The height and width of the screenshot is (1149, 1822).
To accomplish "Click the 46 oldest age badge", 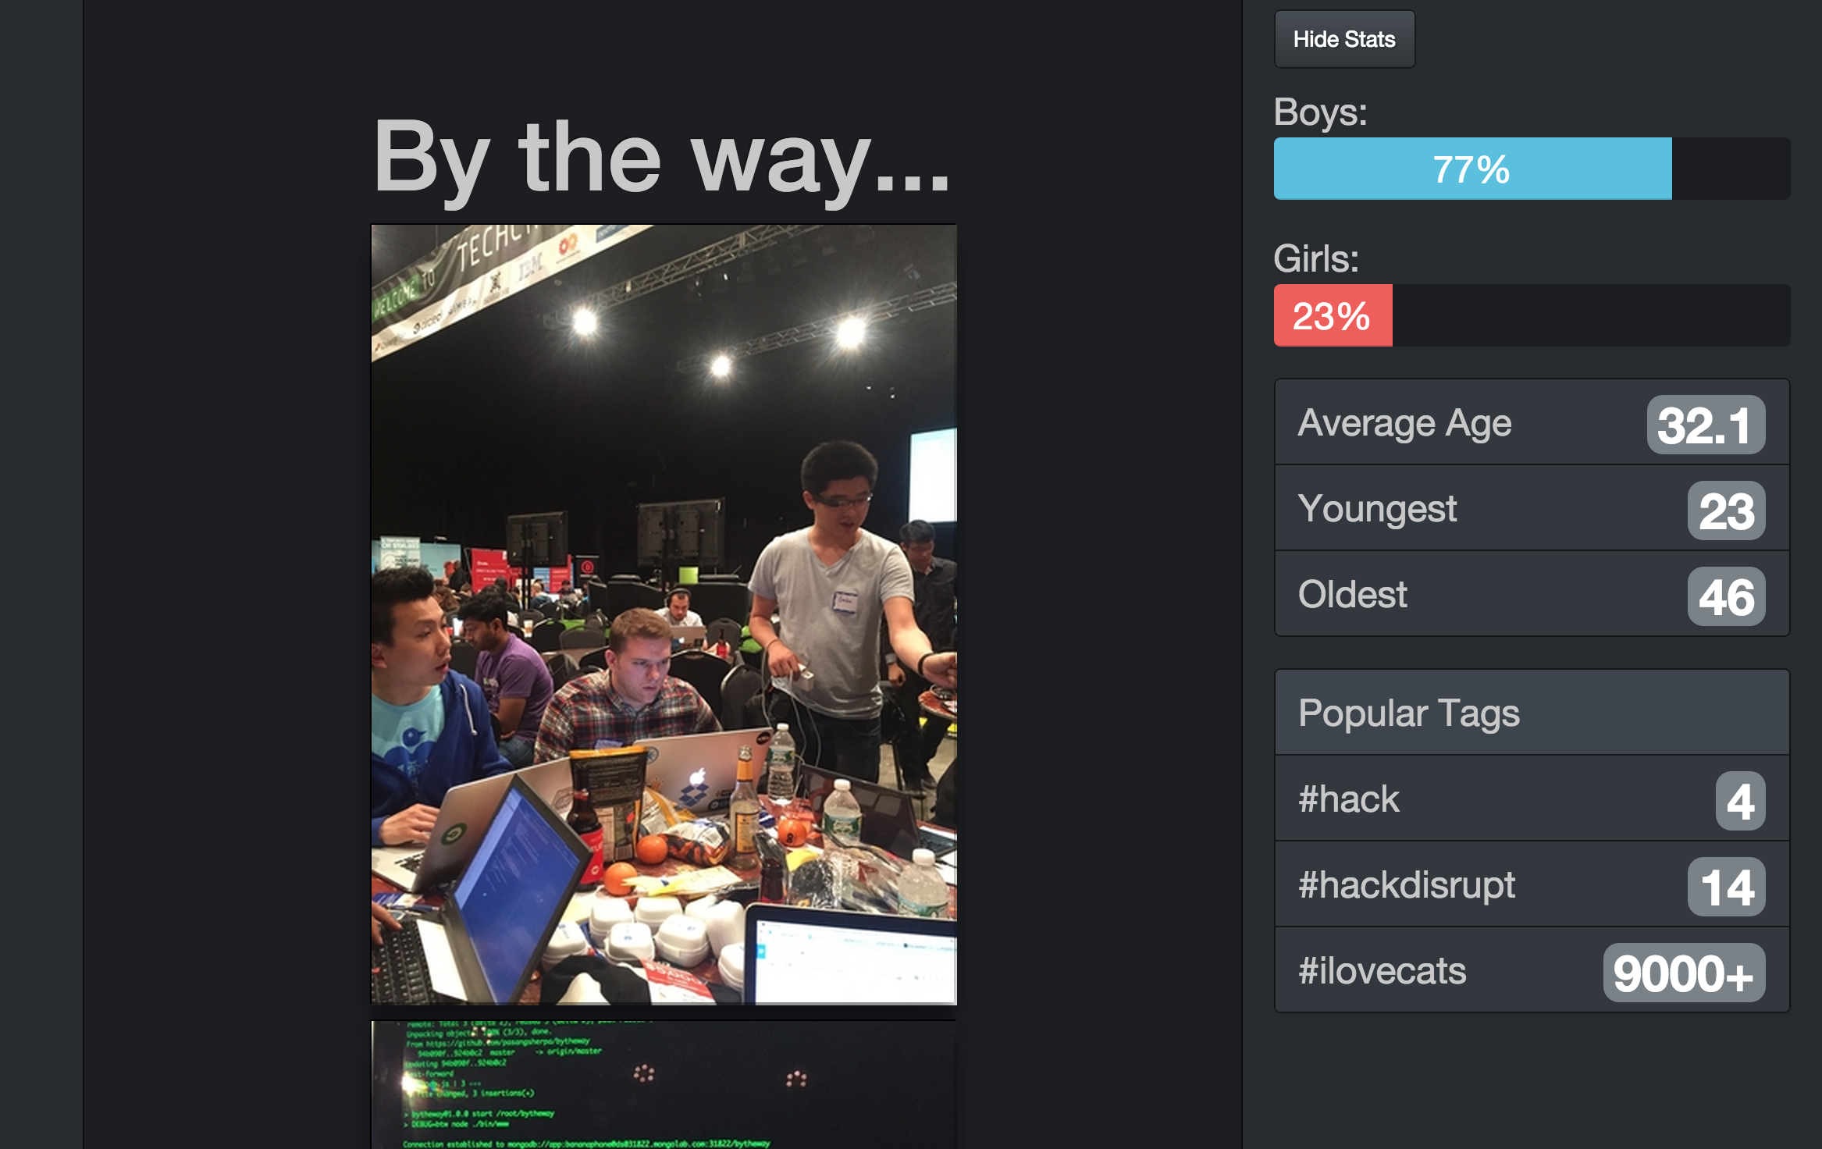I will pos(1726,596).
